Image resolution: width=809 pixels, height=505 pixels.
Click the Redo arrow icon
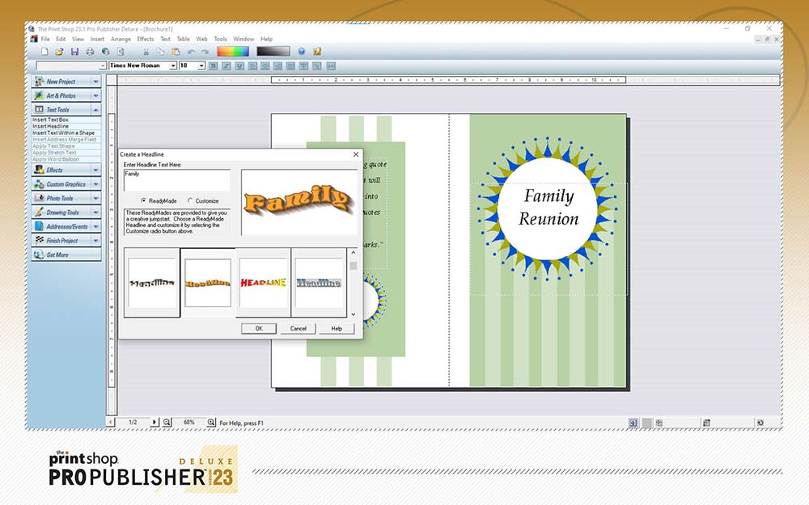tap(205, 52)
